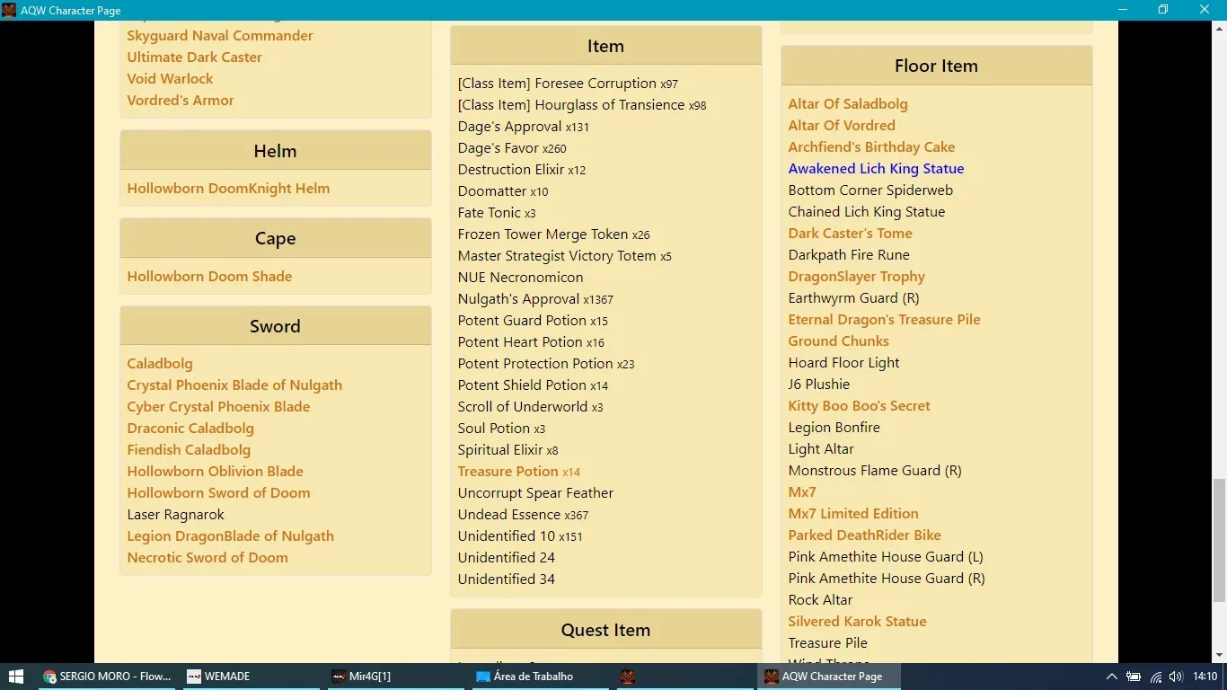Open the Ground Chunks link
Image resolution: width=1227 pixels, height=690 pixels.
[x=838, y=341]
